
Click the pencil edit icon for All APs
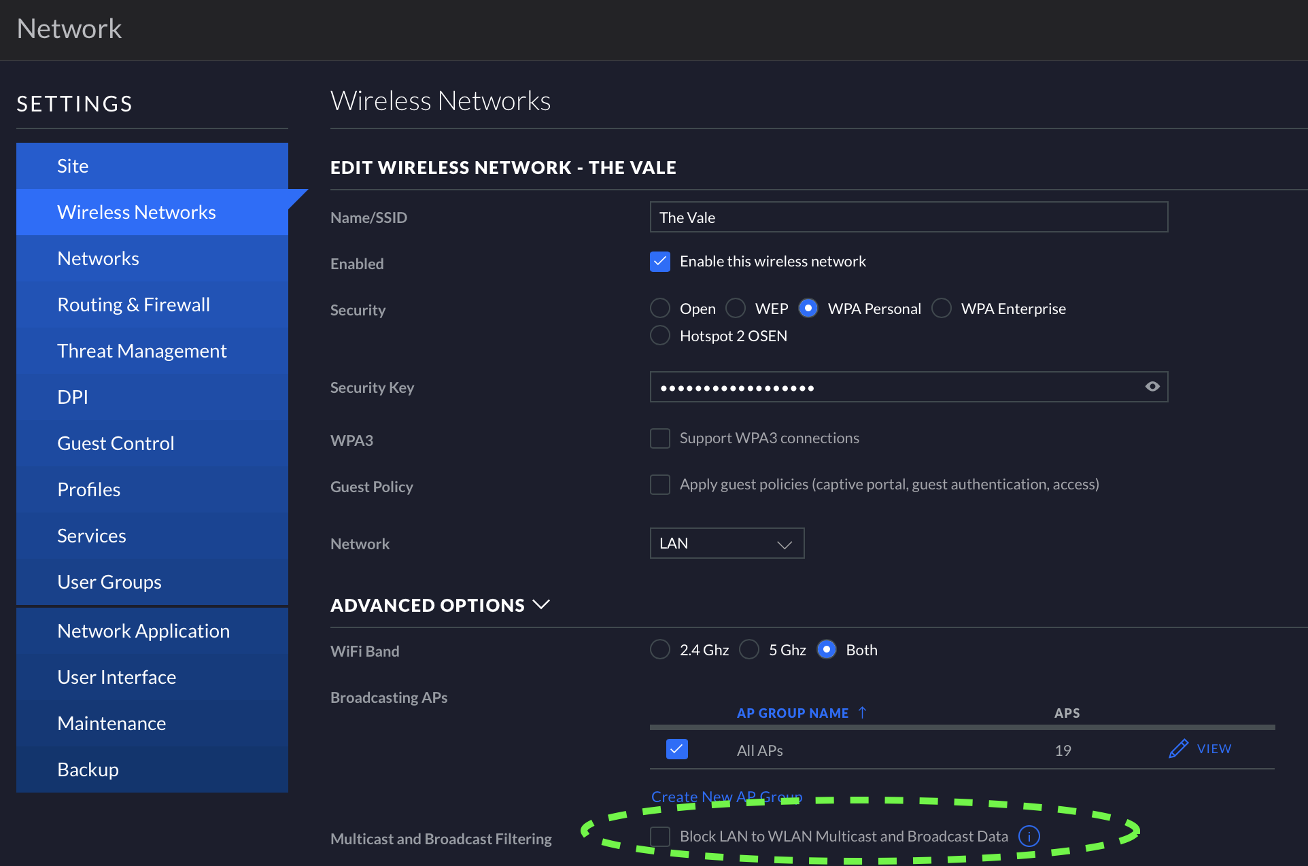coord(1177,749)
